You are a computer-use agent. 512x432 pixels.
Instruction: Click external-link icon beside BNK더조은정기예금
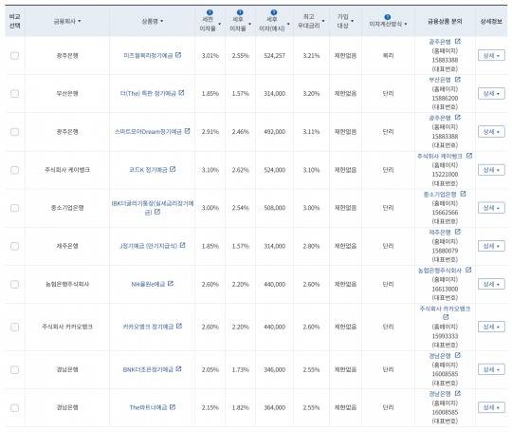178,368
